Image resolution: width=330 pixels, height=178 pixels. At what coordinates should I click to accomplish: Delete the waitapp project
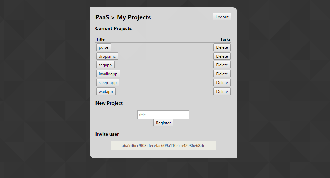pyautogui.click(x=222, y=91)
